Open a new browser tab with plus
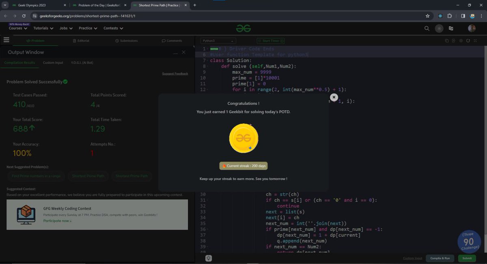Viewport: 487px width, 264px height. 195,5
